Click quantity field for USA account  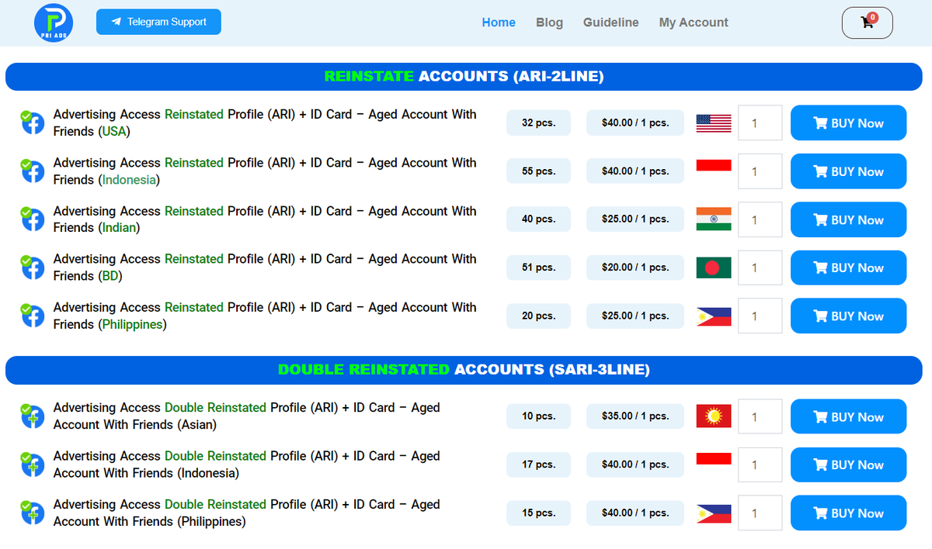point(760,123)
